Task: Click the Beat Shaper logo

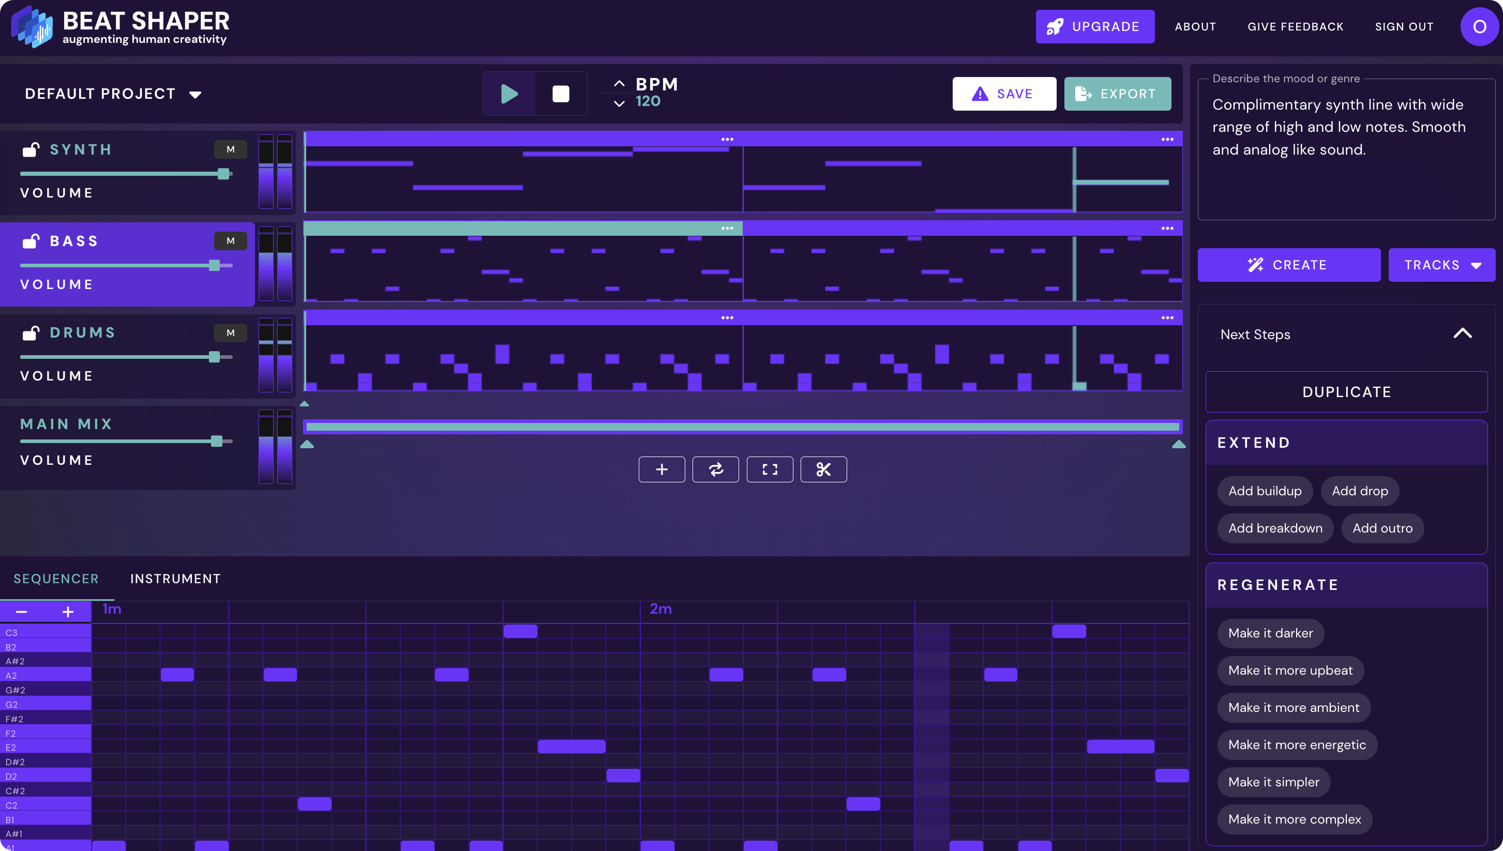Action: 121,27
